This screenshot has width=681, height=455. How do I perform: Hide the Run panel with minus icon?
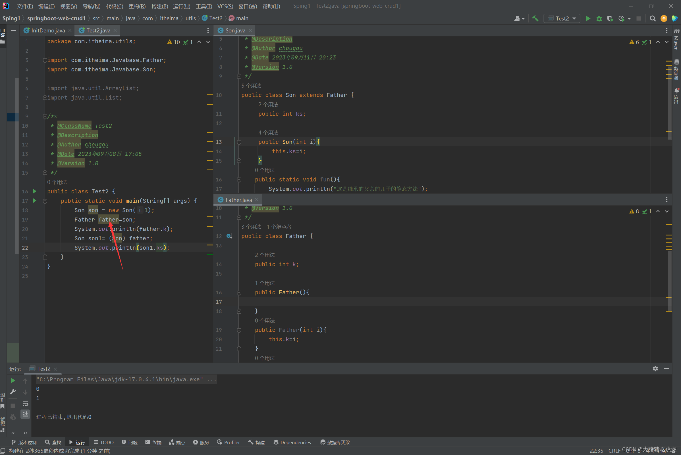click(667, 369)
